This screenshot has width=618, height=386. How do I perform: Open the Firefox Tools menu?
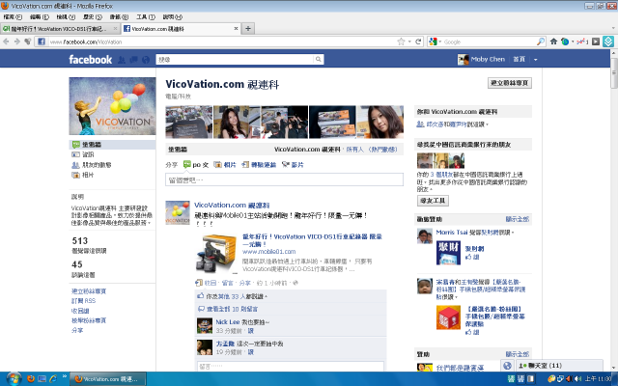click(x=146, y=17)
